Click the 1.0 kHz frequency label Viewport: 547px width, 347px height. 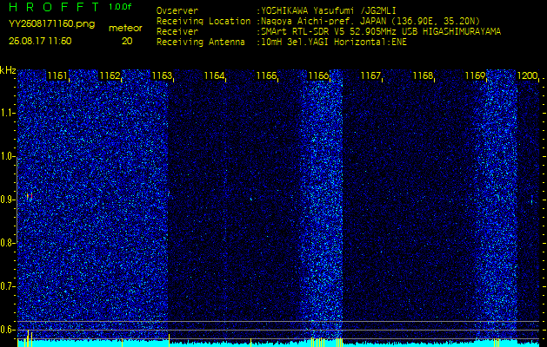pos(7,157)
